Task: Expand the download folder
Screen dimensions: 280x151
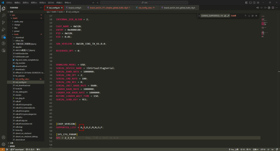Action: click(x=26, y=37)
